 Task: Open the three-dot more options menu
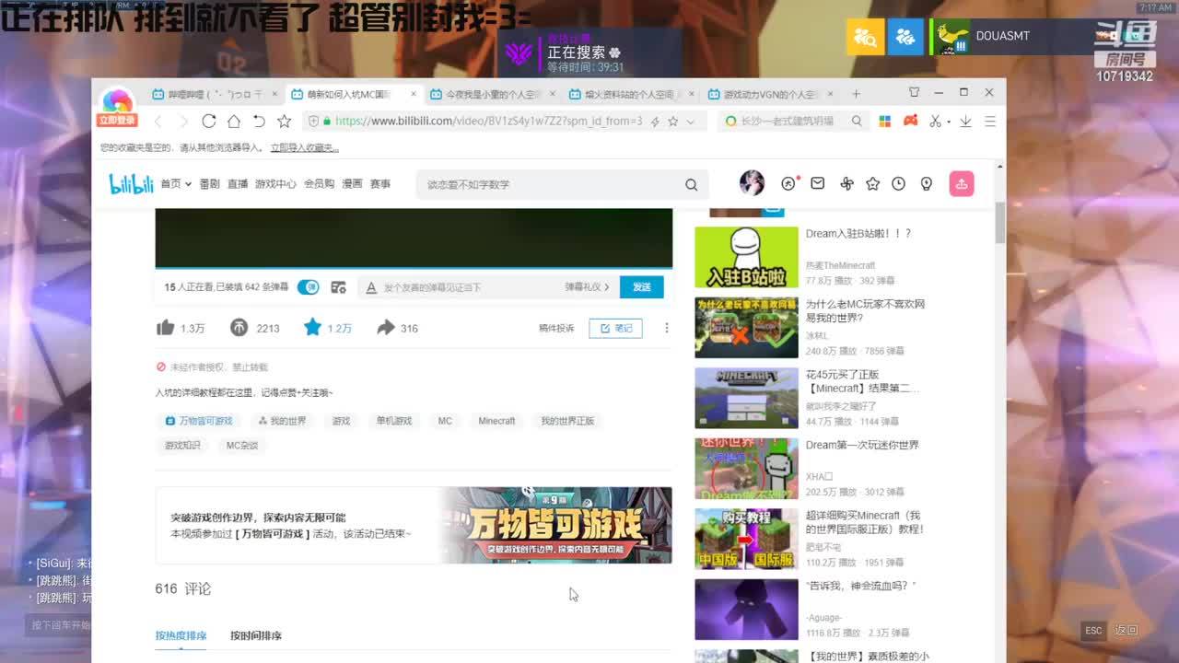tap(666, 328)
